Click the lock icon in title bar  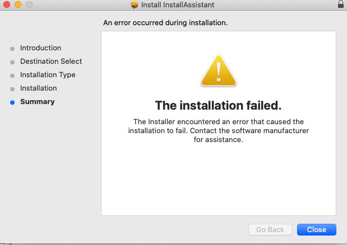pos(341,4)
